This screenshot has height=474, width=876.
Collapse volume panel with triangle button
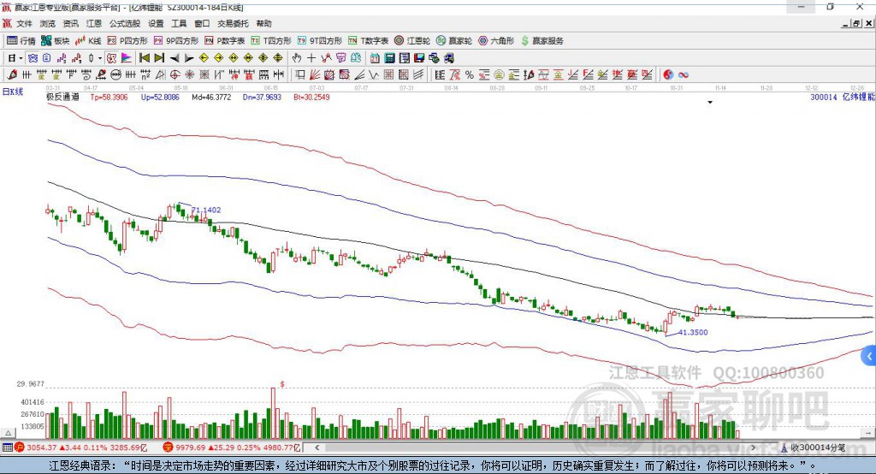point(8,433)
